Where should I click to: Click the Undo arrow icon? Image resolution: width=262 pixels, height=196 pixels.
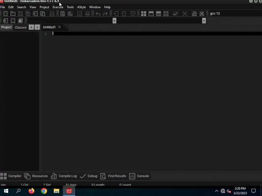pyautogui.click(x=98, y=14)
